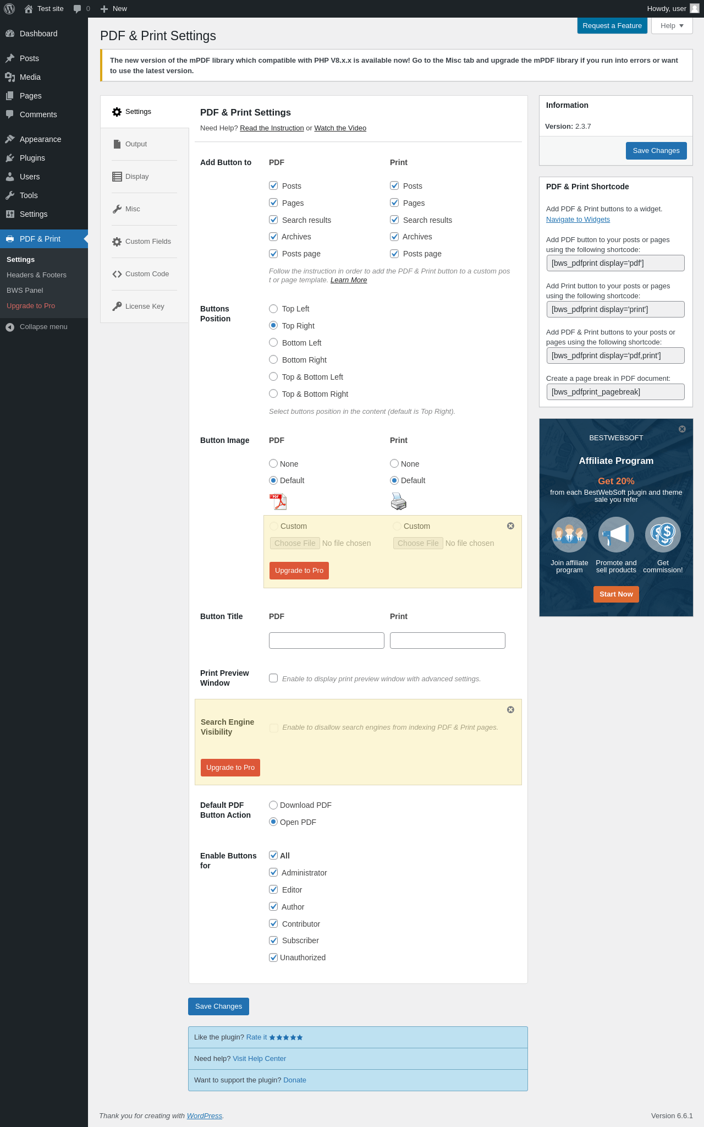Open user avatar in admin bar
This screenshot has height=1127, width=704.
695,9
